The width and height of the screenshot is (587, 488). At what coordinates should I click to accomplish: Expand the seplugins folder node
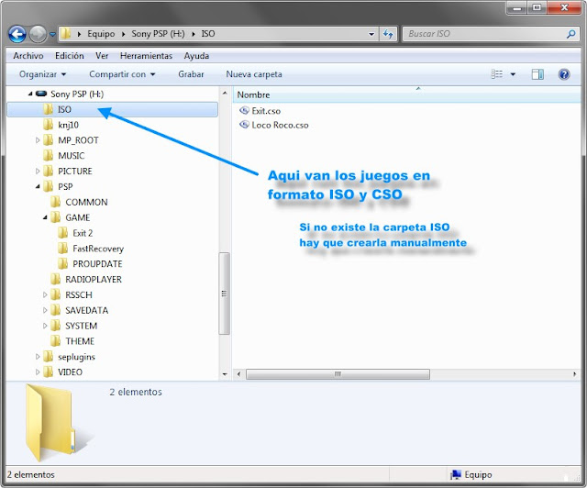[38, 357]
